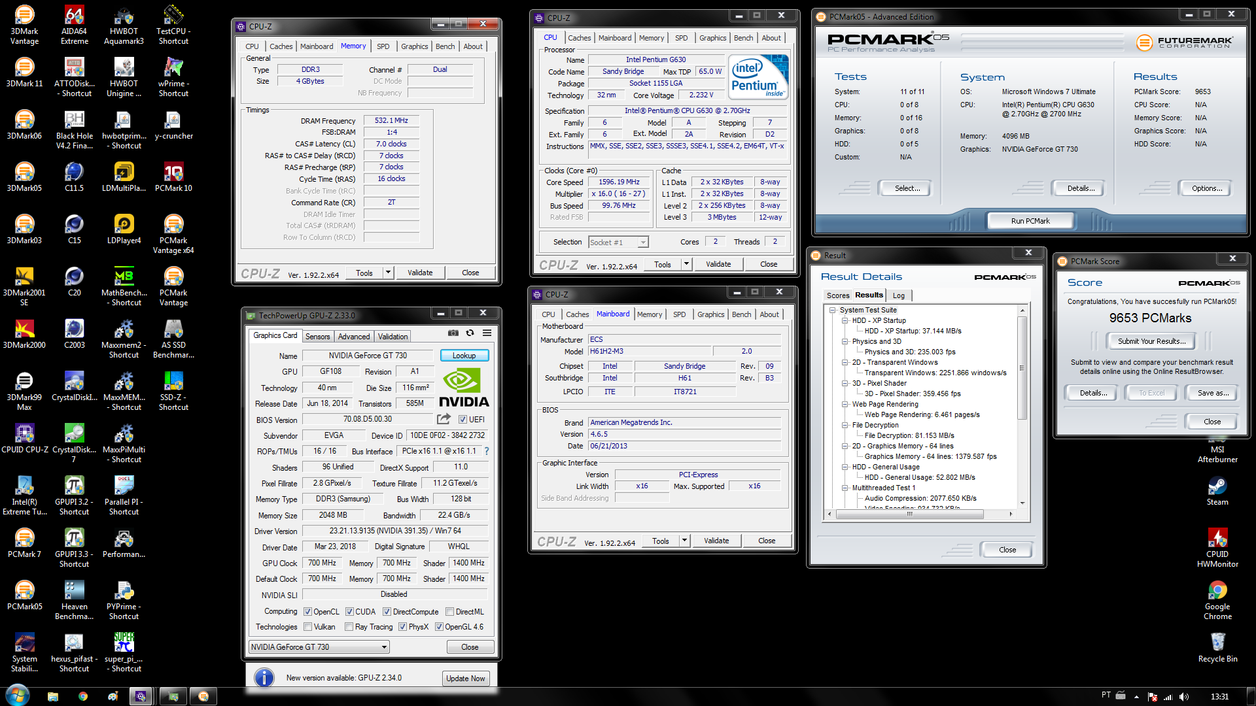
Task: Toggle the DirectCompute checkbox
Action: 387,612
